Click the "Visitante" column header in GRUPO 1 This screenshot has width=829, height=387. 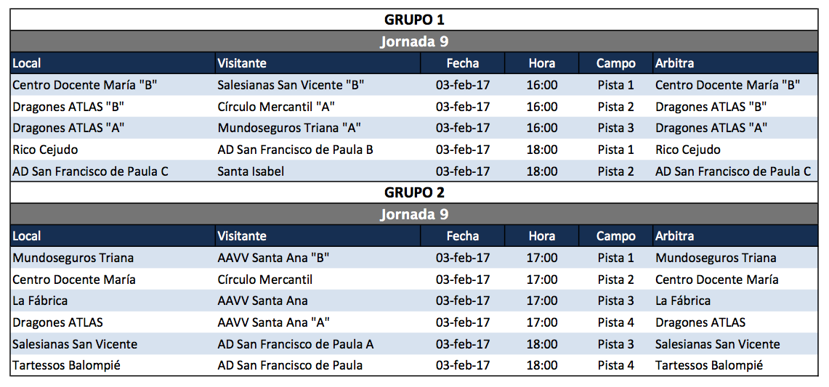tap(242, 63)
